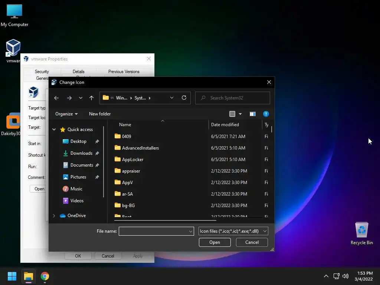Image resolution: width=380 pixels, height=285 pixels.
Task: Open the blue Help icon
Action: 266,114
